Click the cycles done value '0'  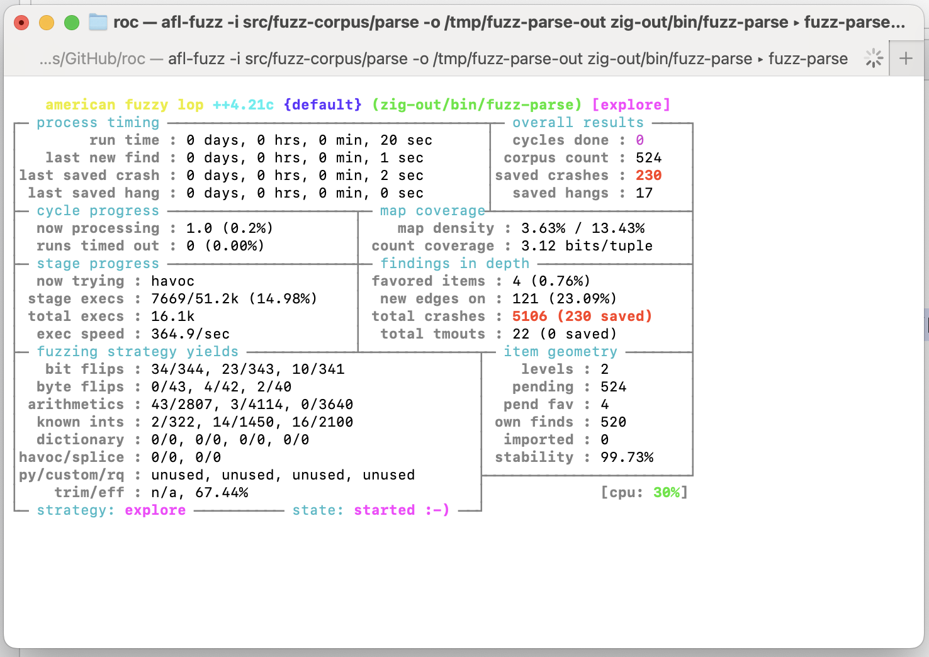point(640,140)
